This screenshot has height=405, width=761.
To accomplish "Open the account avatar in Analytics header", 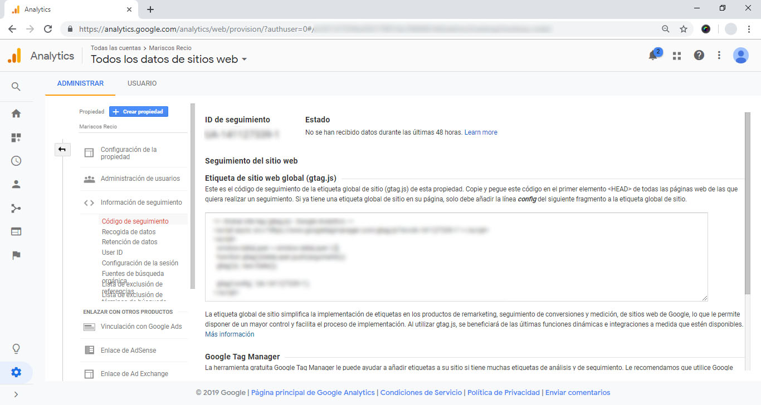I will [741, 55].
